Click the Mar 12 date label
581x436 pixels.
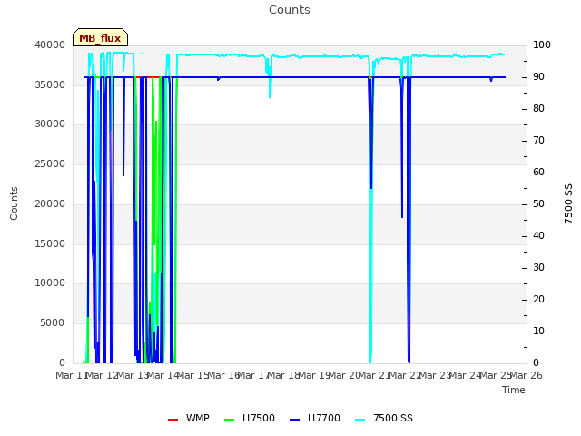pyautogui.click(x=102, y=375)
